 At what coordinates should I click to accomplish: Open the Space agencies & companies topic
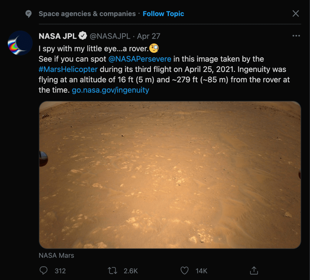click(87, 14)
